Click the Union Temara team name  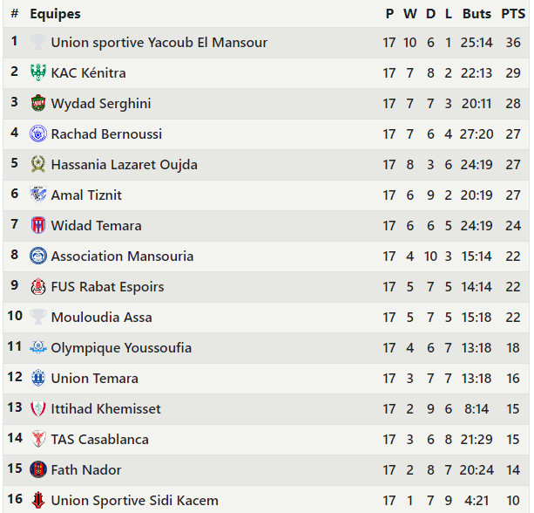94,379
